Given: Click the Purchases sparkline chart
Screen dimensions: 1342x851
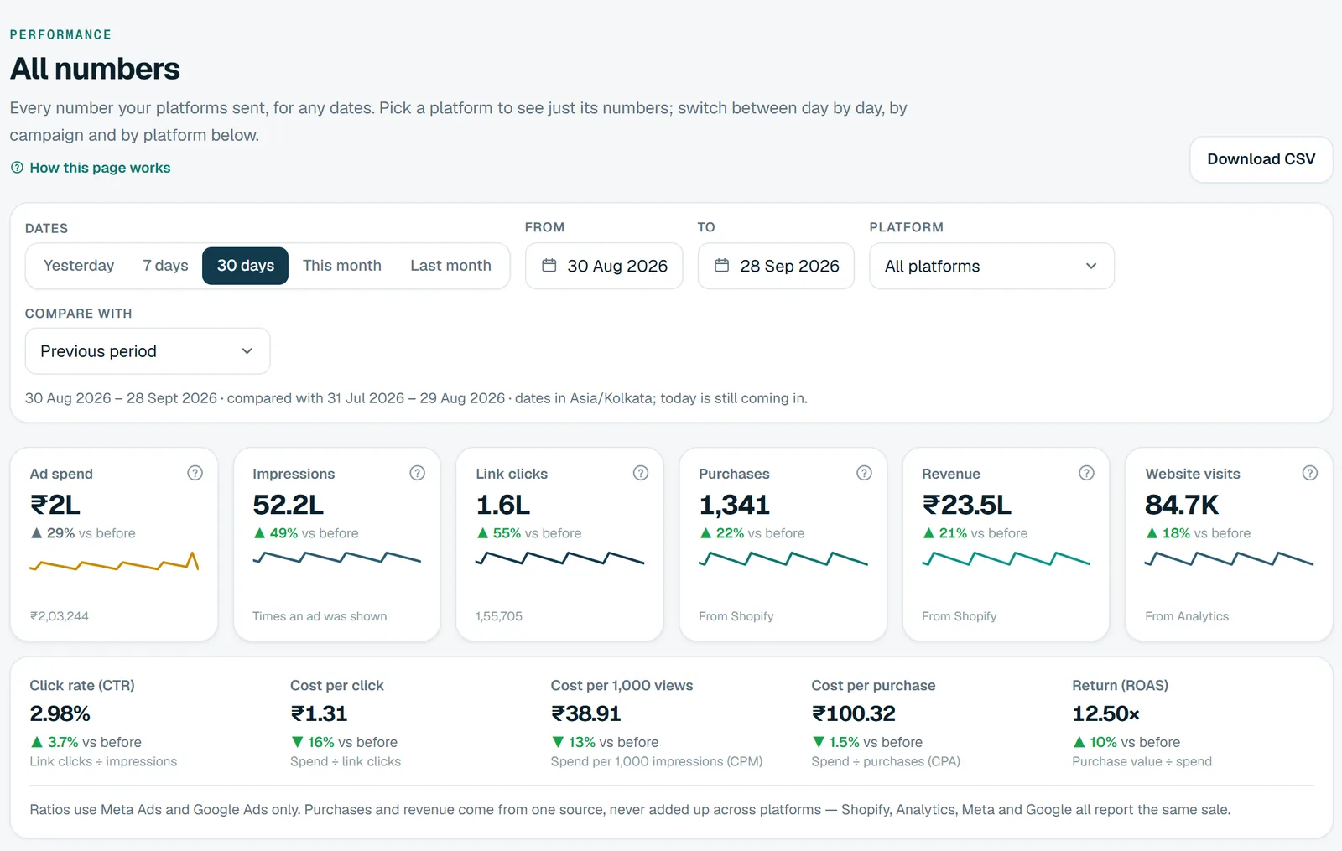Looking at the screenshot, I should pos(783,558).
